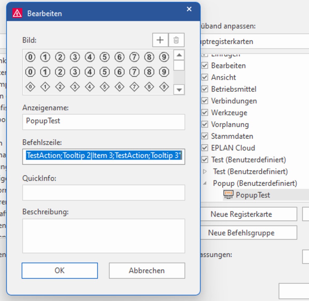Click into the QuickInfo text field
The height and width of the screenshot is (301, 309).
coord(103,193)
